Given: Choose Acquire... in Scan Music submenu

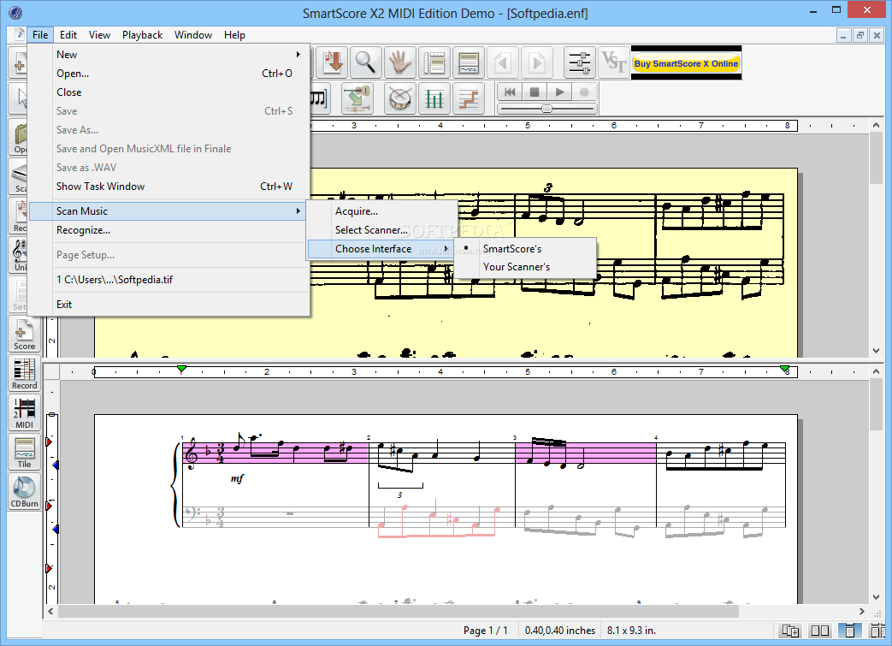Looking at the screenshot, I should pos(381,211).
